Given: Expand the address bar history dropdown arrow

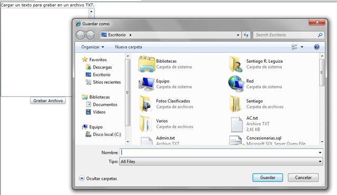Looking at the screenshot, I should (238, 35).
